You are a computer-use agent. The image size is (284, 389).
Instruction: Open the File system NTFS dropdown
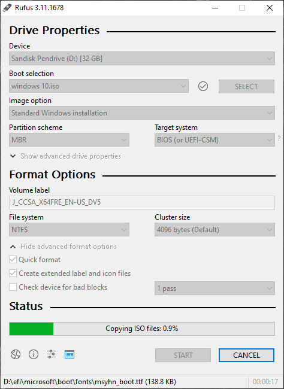pos(69,230)
